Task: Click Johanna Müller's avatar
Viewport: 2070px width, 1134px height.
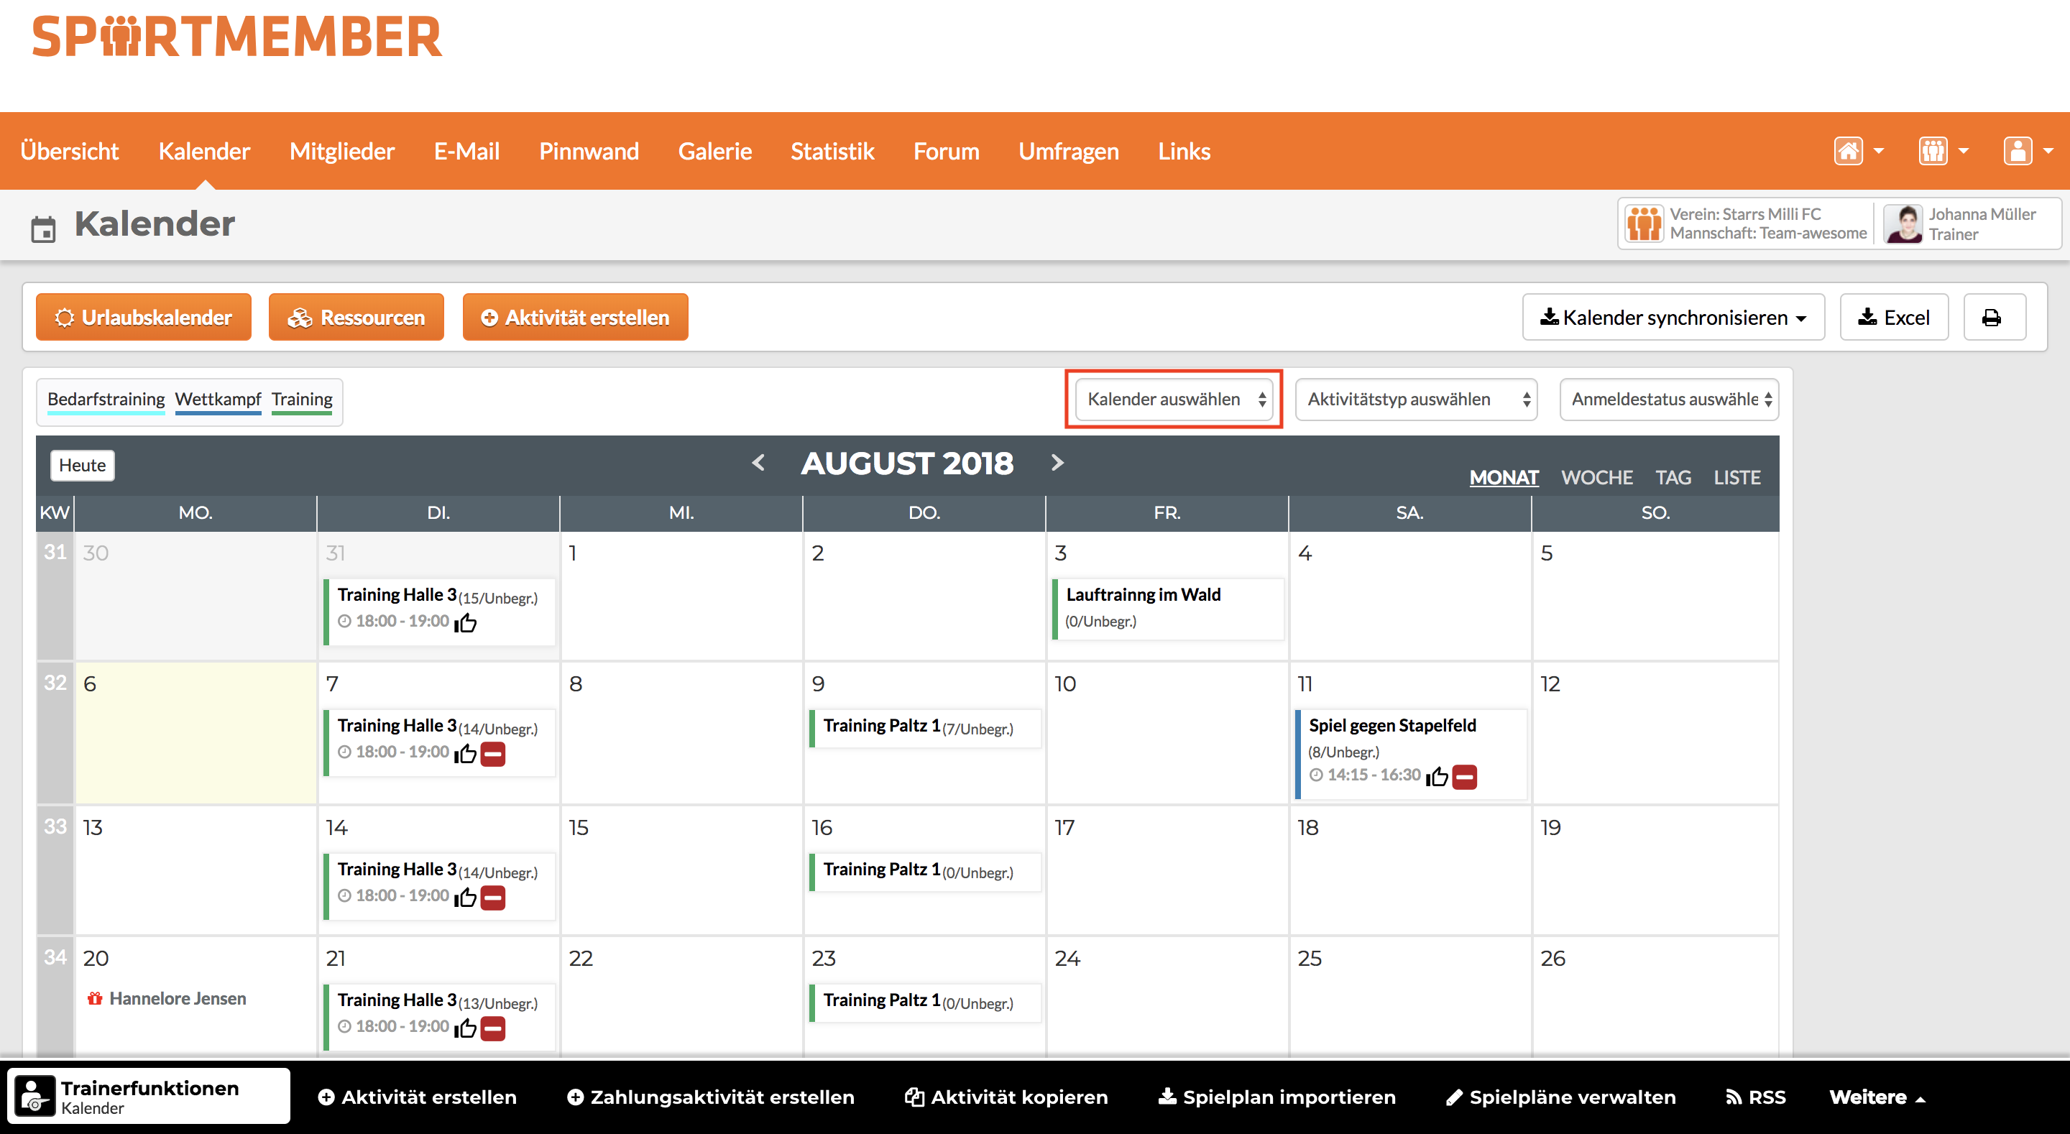Action: click(x=1904, y=223)
